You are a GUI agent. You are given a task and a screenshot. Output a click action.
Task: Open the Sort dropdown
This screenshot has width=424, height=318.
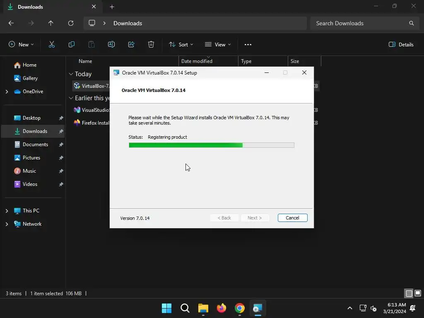[x=181, y=45]
